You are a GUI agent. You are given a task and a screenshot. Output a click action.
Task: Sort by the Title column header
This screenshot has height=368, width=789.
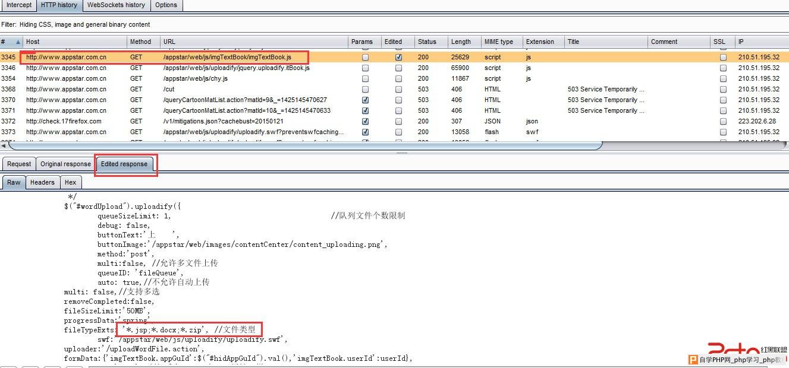[606, 42]
